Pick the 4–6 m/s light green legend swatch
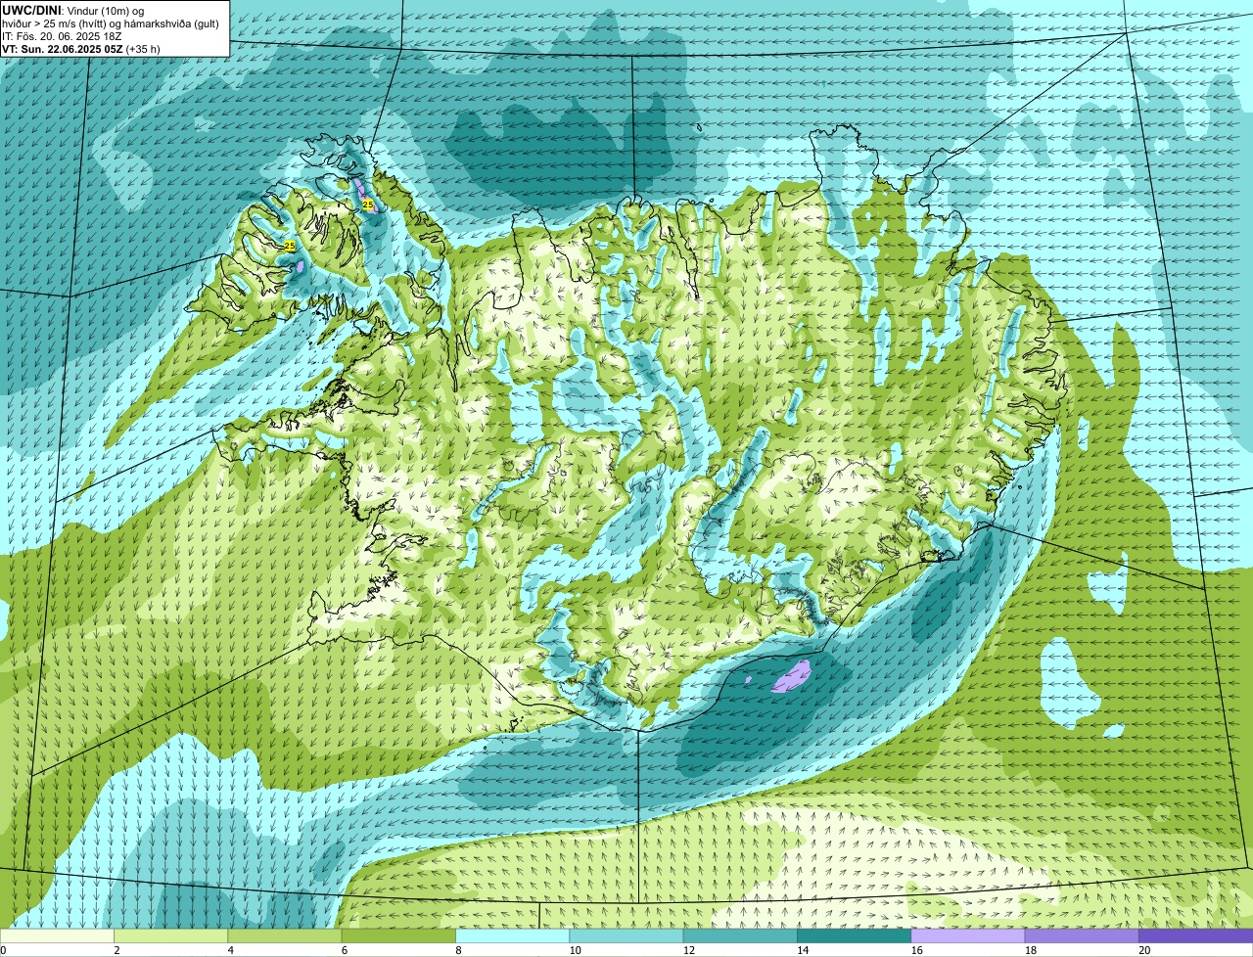 [286, 935]
